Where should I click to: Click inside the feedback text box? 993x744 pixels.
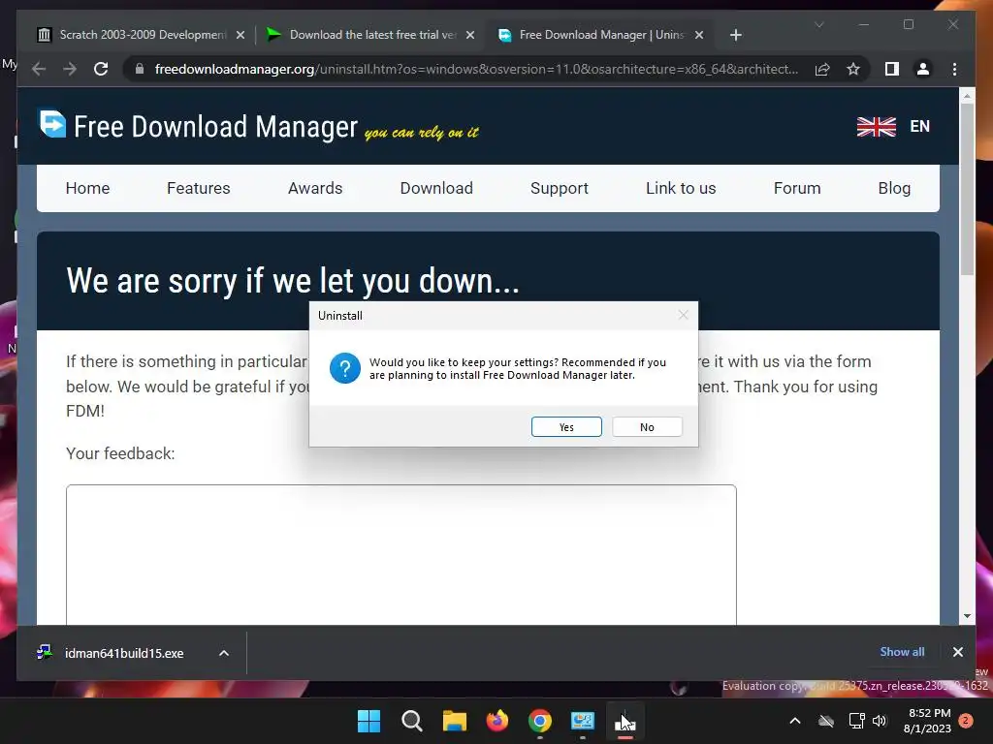[x=400, y=555]
